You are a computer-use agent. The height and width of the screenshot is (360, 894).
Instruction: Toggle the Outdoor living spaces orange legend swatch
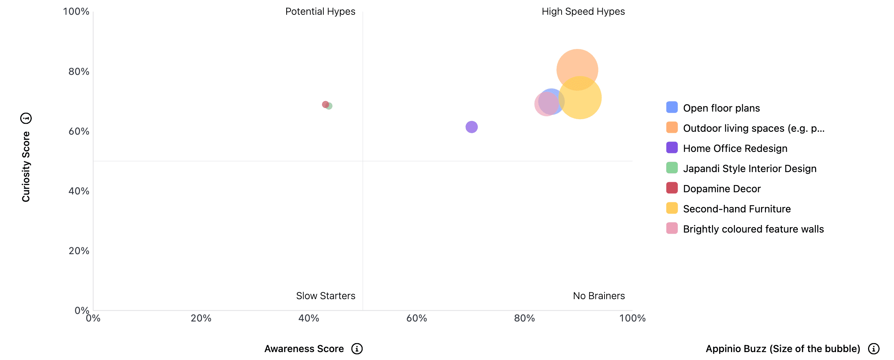[x=672, y=127]
